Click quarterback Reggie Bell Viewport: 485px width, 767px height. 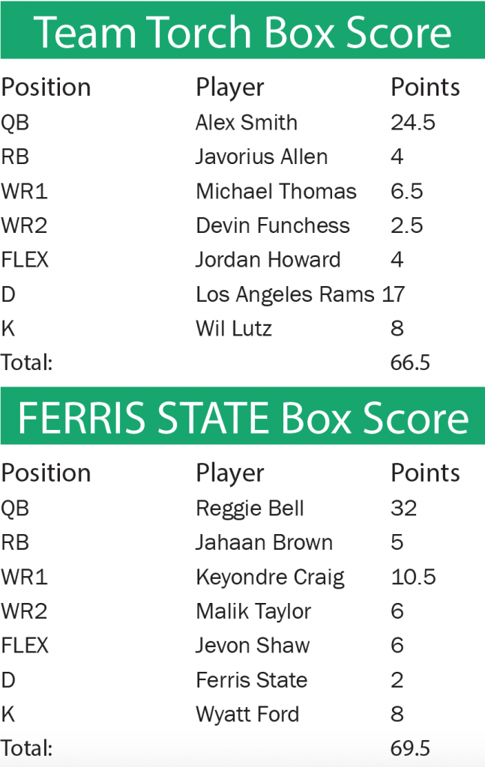250,509
